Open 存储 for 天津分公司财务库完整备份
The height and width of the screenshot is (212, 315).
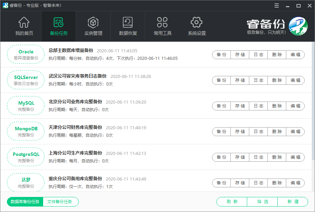point(240,132)
